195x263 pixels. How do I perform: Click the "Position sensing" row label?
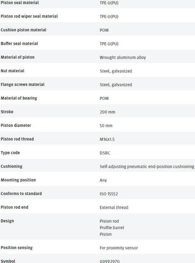[17, 247]
